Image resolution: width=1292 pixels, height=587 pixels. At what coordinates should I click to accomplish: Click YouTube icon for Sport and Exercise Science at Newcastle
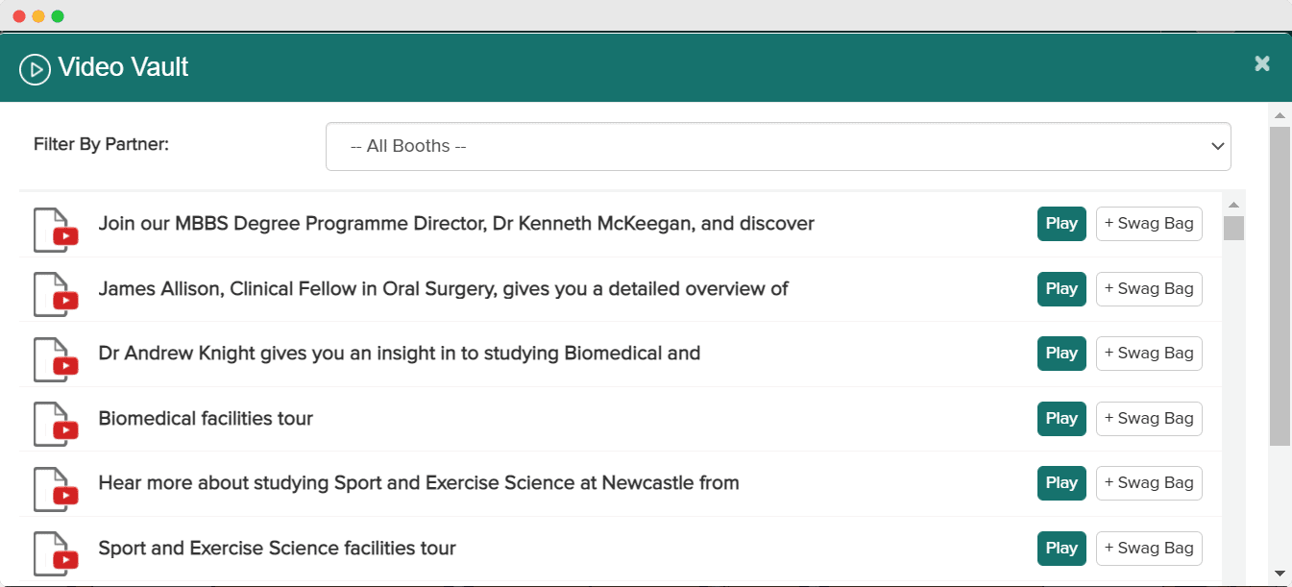56,489
